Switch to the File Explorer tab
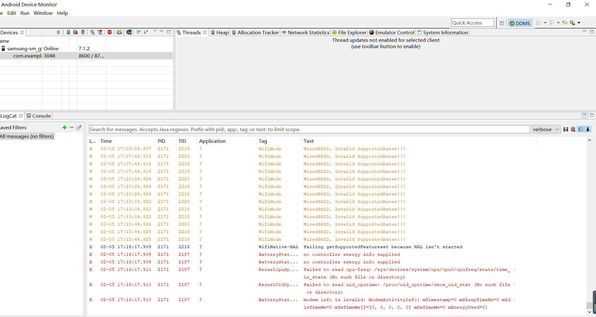596x317 pixels. (x=349, y=32)
